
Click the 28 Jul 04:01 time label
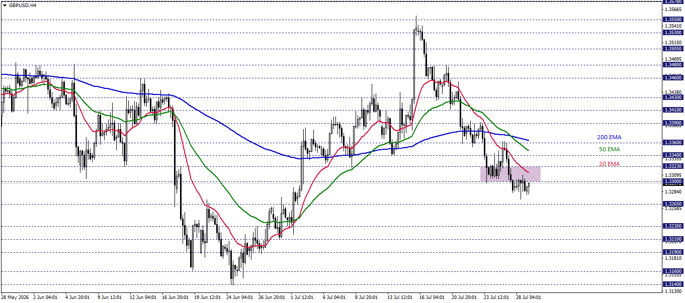click(x=530, y=297)
